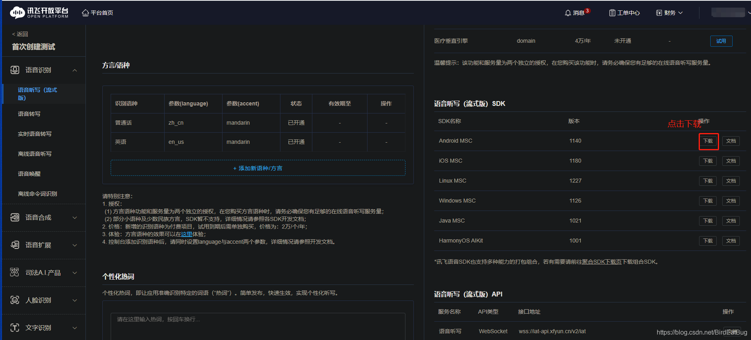Image resolution: width=751 pixels, height=340 pixels.
Task: Click the wss://iat-api.xfyun.cn/v2/iat address
Action: (x=552, y=331)
